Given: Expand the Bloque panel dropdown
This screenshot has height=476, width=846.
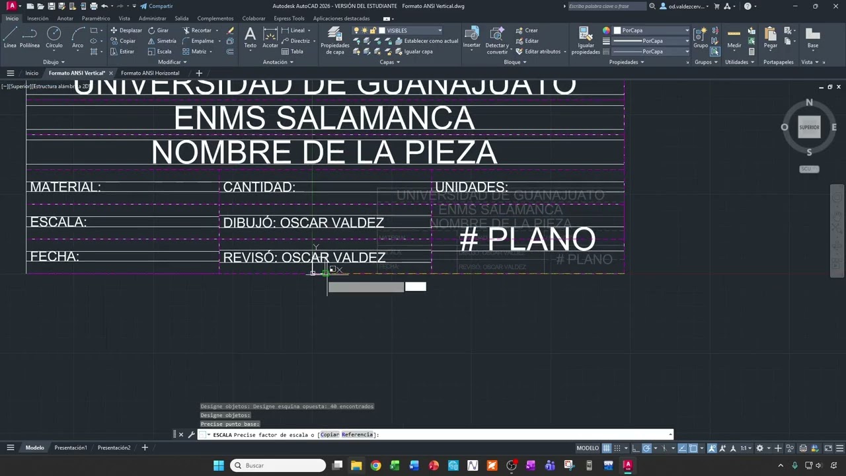Looking at the screenshot, I should click(515, 62).
